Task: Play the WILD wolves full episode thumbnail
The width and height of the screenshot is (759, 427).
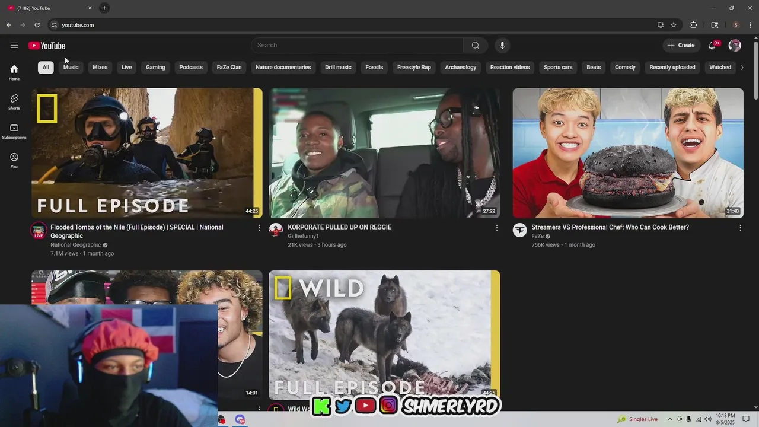Action: coord(384,335)
